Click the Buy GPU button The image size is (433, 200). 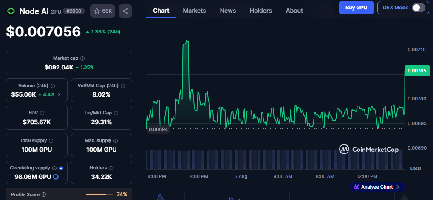(356, 8)
